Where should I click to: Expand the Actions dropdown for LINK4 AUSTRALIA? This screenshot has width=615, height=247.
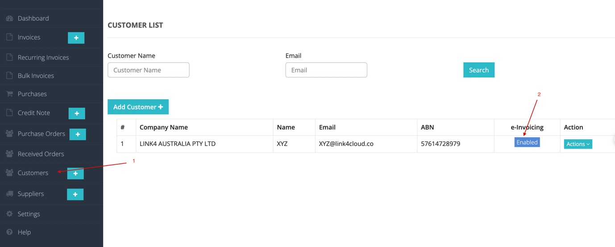[x=578, y=144]
